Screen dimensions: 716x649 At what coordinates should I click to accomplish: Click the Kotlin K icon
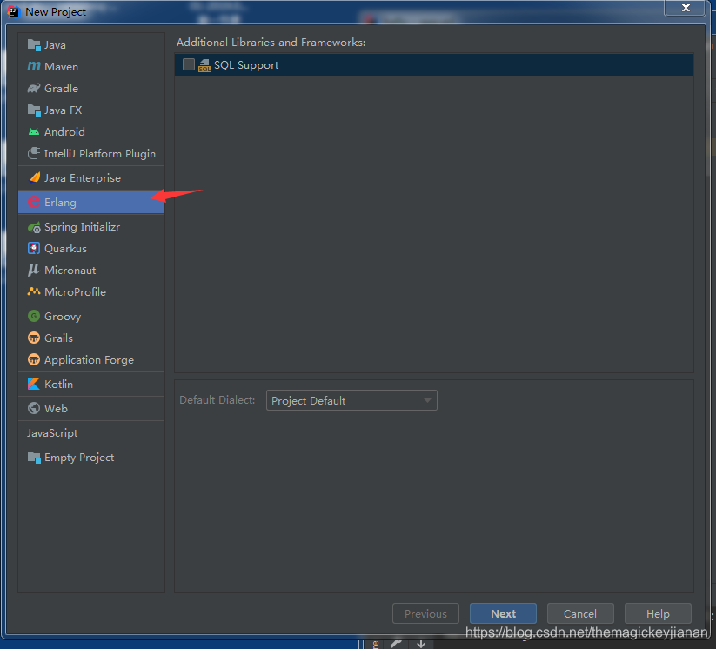(x=34, y=384)
